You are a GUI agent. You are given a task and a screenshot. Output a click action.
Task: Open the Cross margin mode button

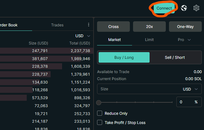[113, 27]
